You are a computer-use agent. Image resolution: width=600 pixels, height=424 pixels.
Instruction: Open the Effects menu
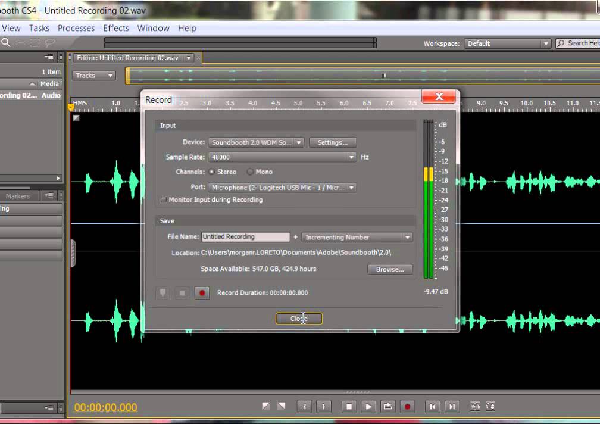tap(115, 28)
